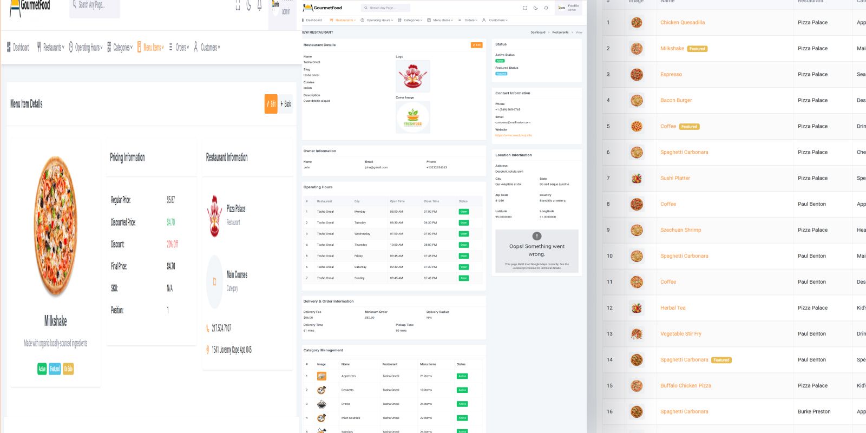This screenshot has width=866, height=433.
Task: Expand Categories menu in restaurant view panel
Action: coord(410,20)
